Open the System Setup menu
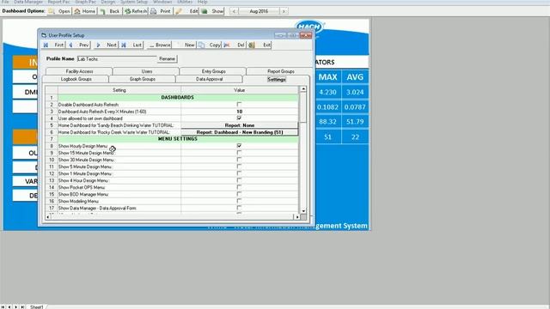This screenshot has height=309, width=550. [x=134, y=2]
